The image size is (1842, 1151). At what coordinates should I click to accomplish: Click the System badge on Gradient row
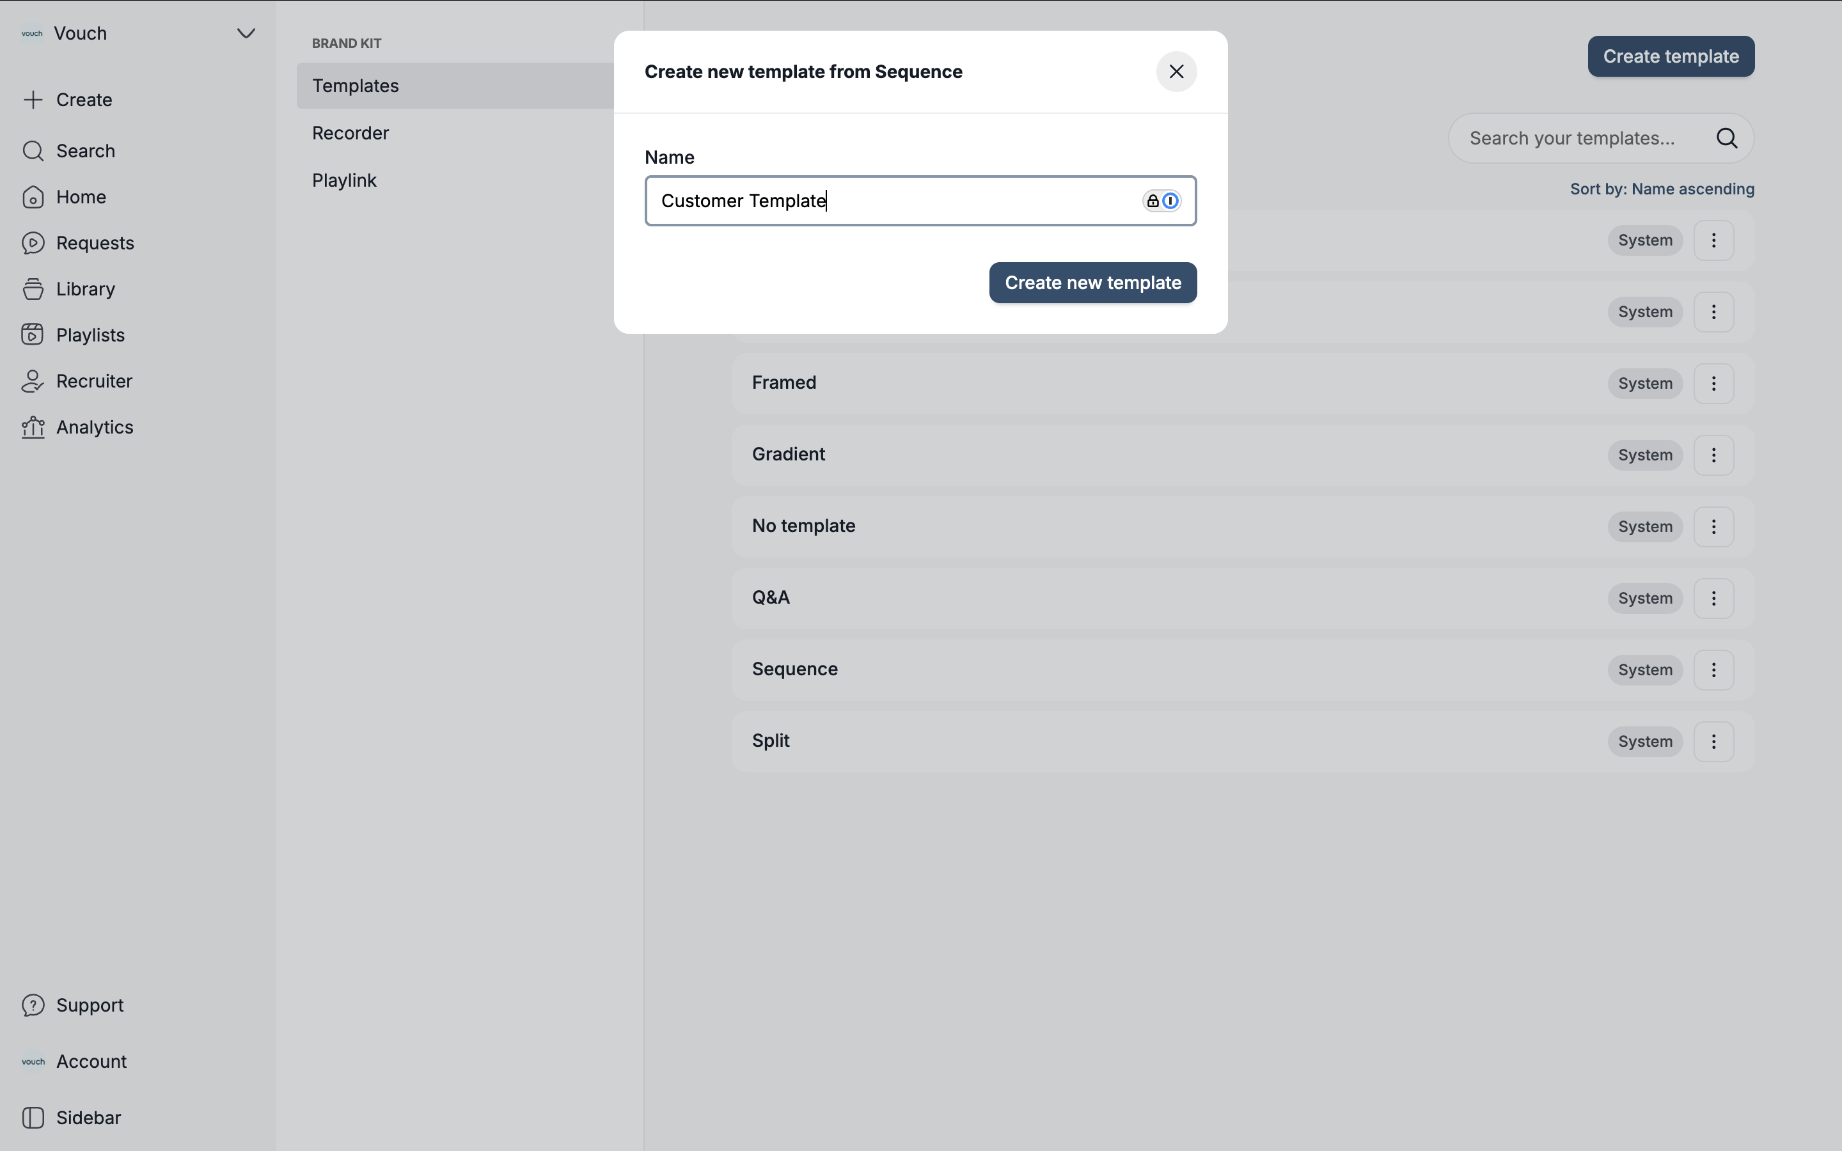click(x=1645, y=455)
